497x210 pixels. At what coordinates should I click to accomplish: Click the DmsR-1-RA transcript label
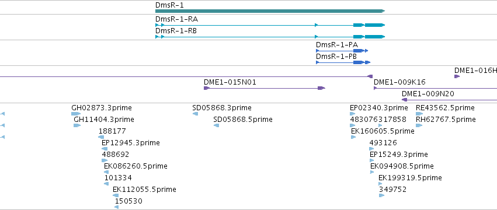(176, 19)
